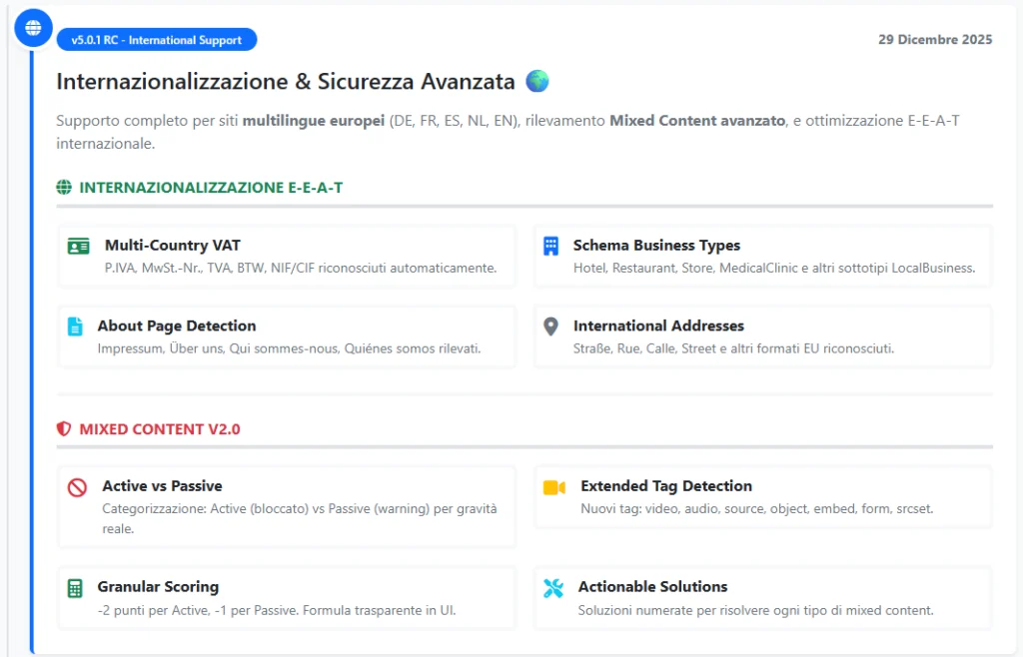1023x657 pixels.
Task: Click the earth emoji in the main title
Action: pyautogui.click(x=537, y=81)
